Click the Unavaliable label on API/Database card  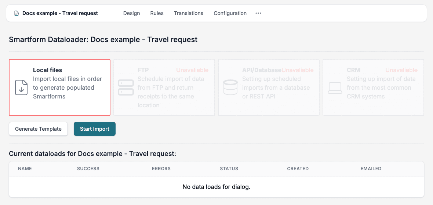[297, 70]
